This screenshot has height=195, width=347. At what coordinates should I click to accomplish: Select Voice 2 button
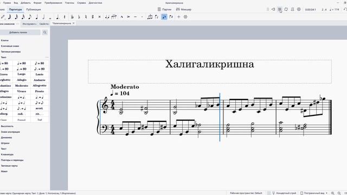171,17
